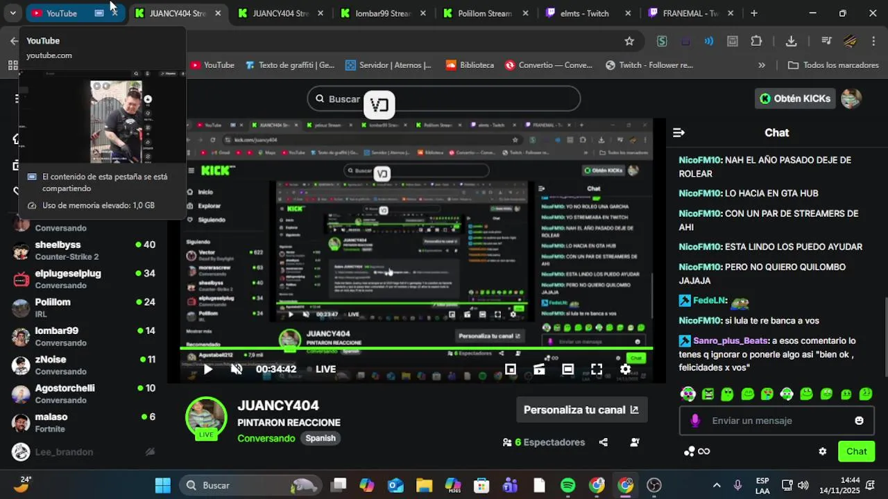888x499 pixels.
Task: Open the tab search dropdown arrow
Action: (12, 13)
